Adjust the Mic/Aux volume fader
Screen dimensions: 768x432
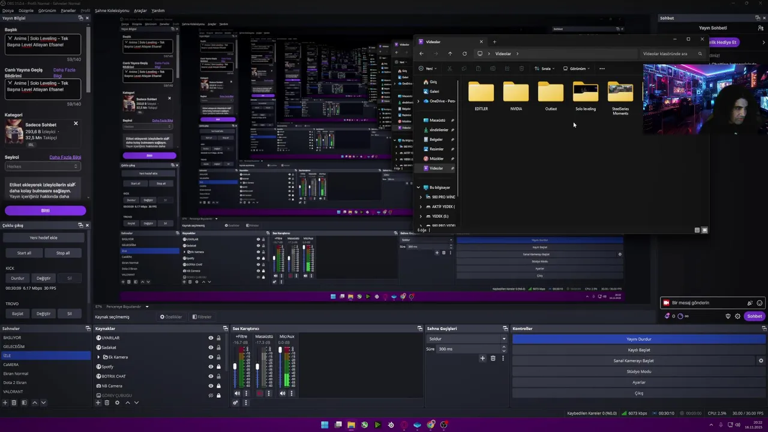coord(281,350)
